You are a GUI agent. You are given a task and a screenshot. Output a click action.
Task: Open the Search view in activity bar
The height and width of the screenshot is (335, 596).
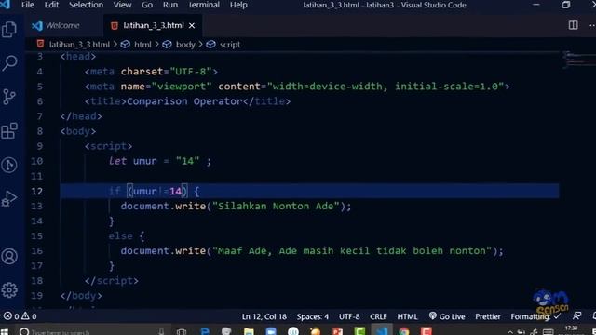point(9,63)
